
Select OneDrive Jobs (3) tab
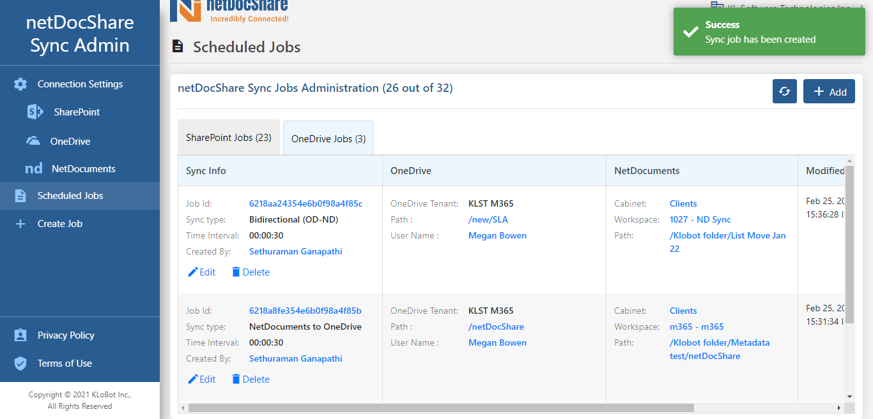(328, 138)
